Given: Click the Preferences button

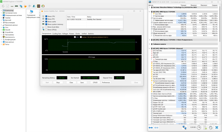Looking at the screenshot, I should click(106, 83).
